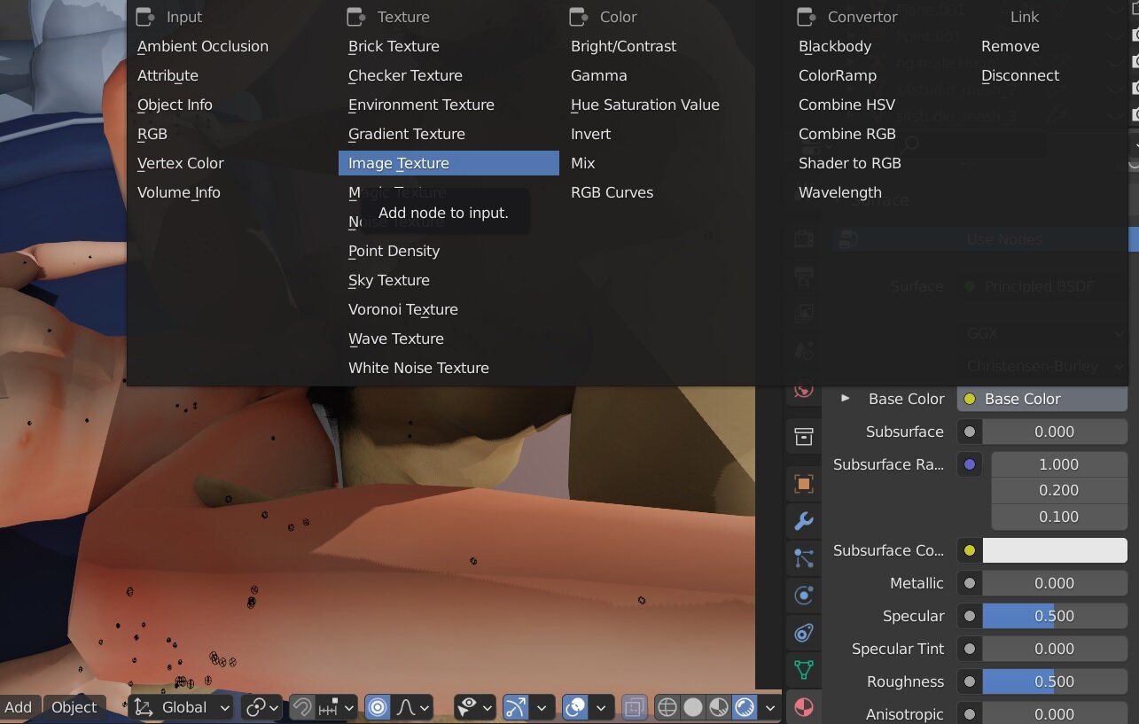Choose Checker Texture node
Image resolution: width=1139 pixels, height=724 pixels.
coord(405,75)
